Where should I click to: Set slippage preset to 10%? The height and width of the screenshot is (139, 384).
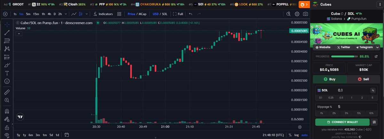(371, 113)
